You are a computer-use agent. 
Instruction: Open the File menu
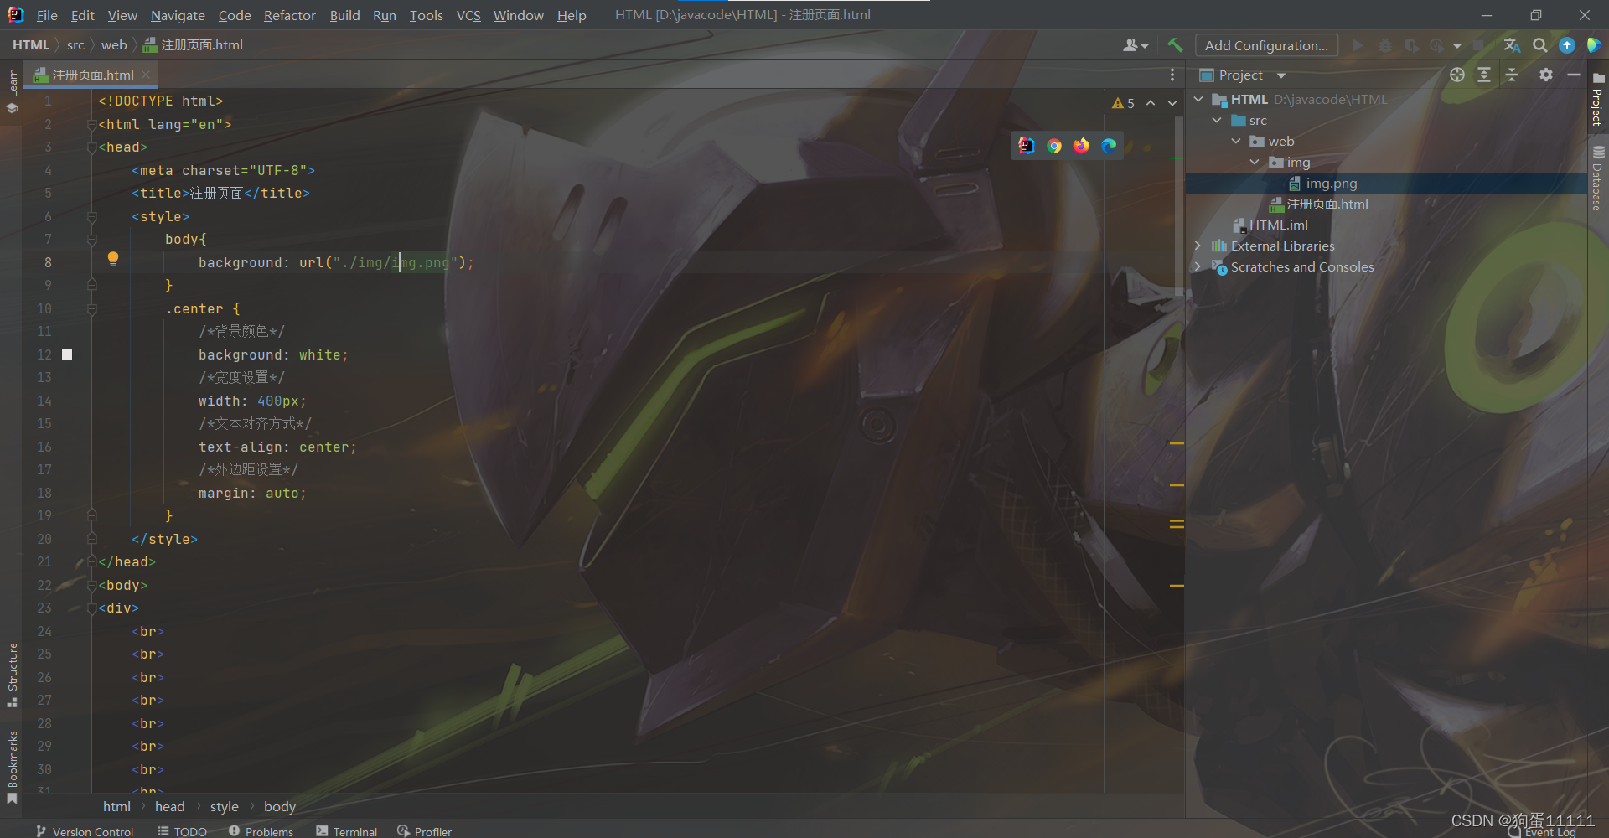click(x=47, y=15)
